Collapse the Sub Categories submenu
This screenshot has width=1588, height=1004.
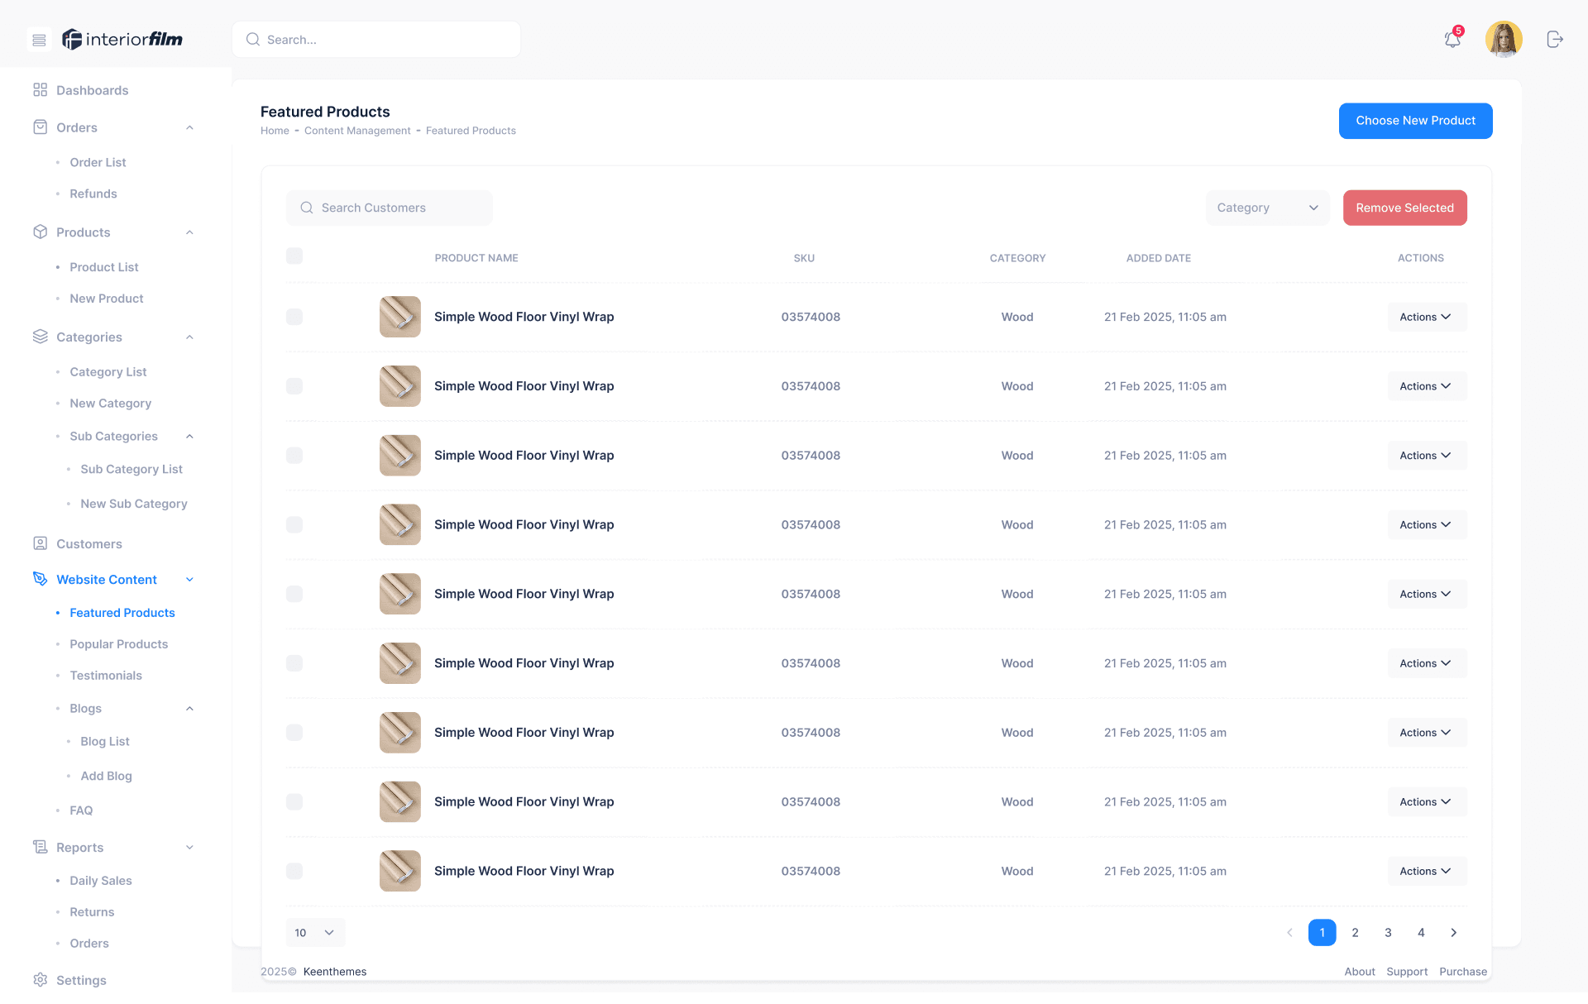pyautogui.click(x=189, y=436)
